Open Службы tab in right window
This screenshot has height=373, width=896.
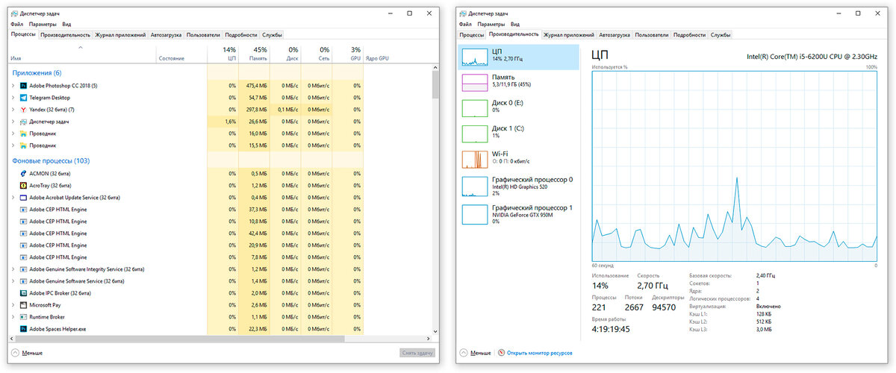coord(721,35)
